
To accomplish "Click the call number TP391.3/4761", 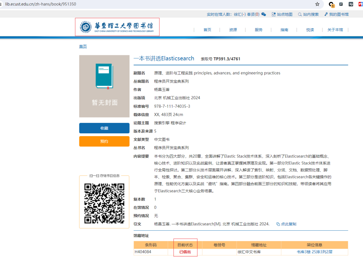I will 227,59.
